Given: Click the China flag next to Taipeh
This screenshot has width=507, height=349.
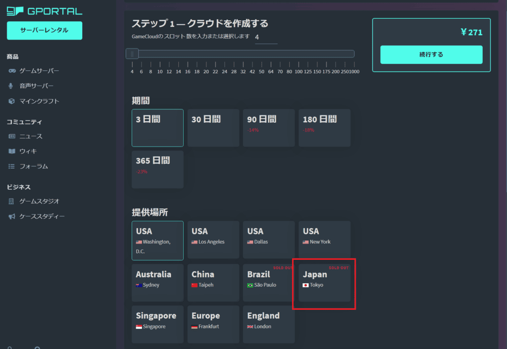Looking at the screenshot, I should point(194,285).
